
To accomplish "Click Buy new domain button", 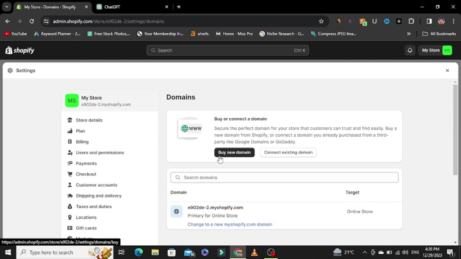I will 234,153.
